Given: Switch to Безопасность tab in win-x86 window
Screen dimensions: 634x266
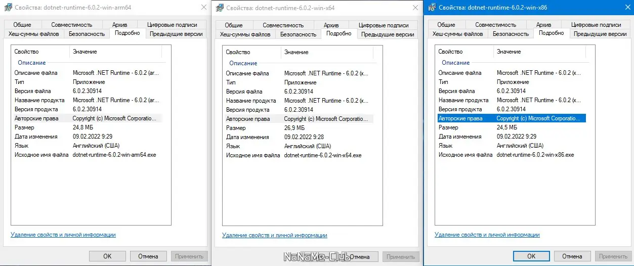Looking at the screenshot, I should coord(511,34).
